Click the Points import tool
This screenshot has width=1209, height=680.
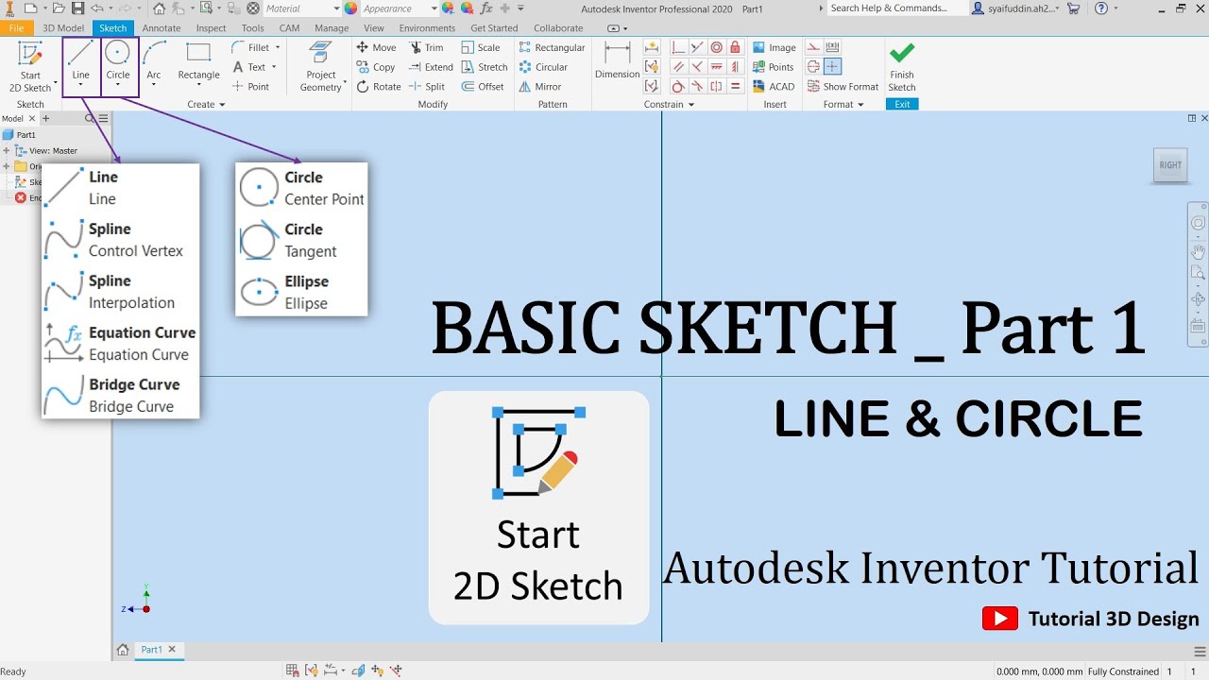tap(774, 67)
